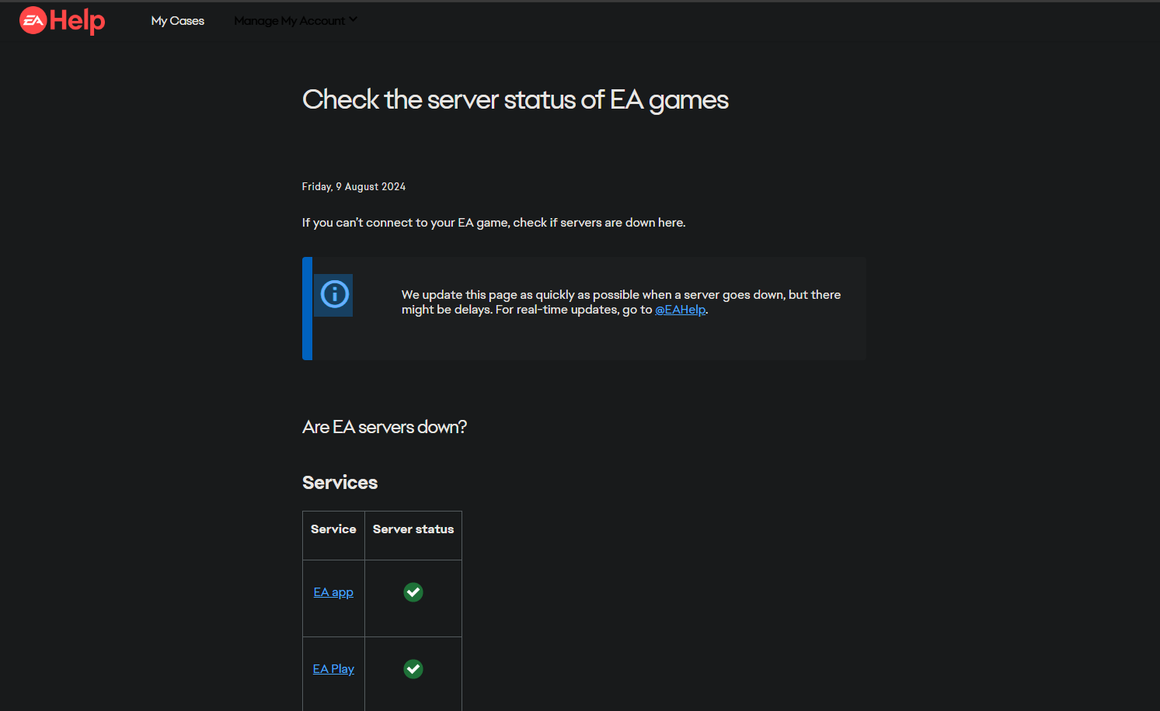
Task: Click the EA Help logo
Action: 62,21
